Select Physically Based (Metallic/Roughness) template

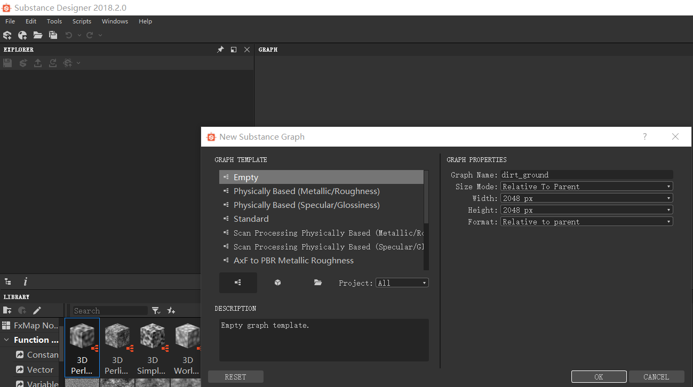pos(321,191)
